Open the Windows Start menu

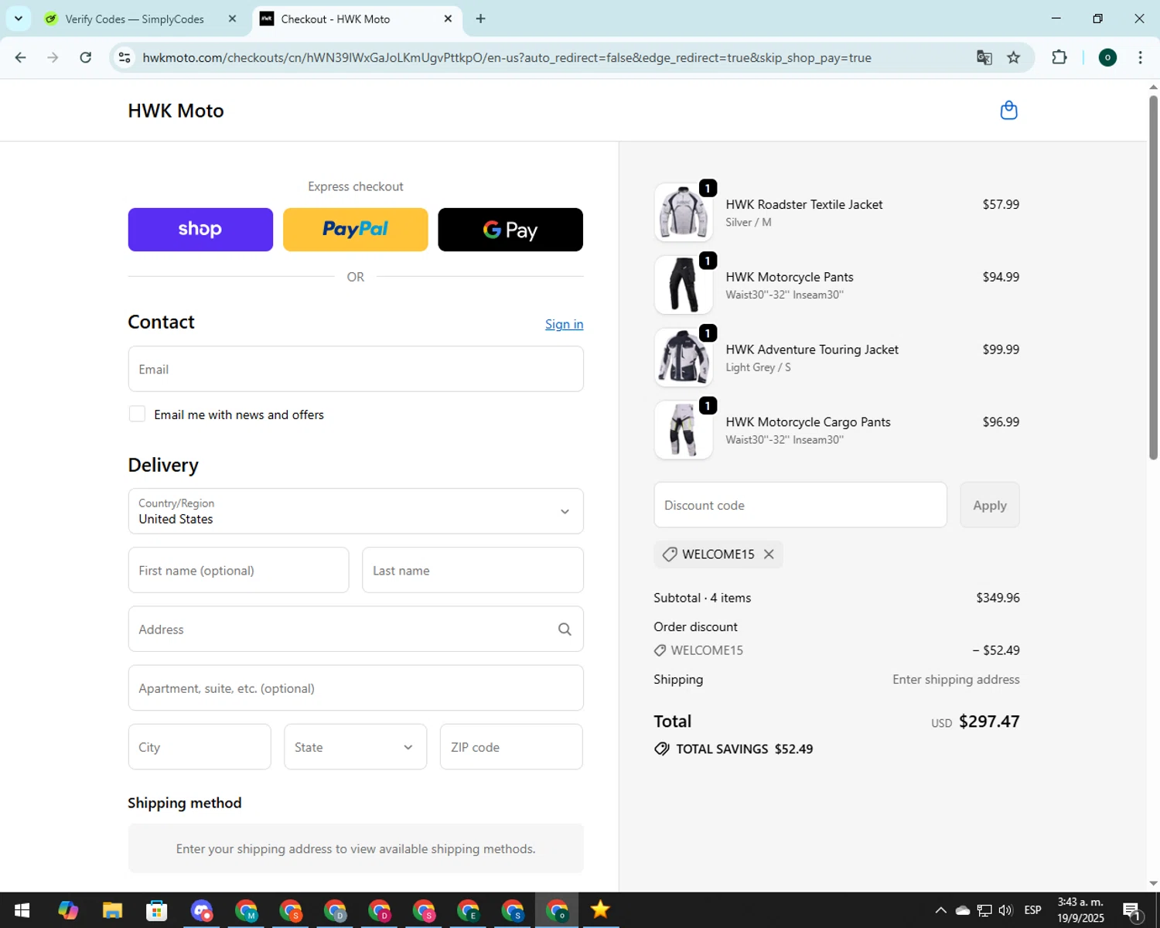(22, 910)
